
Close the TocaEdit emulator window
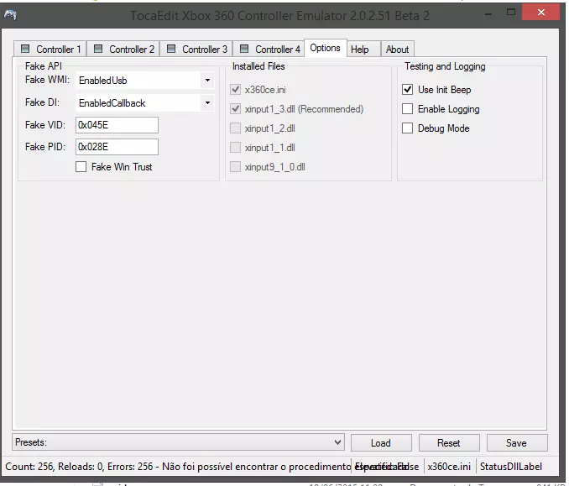[x=541, y=13]
